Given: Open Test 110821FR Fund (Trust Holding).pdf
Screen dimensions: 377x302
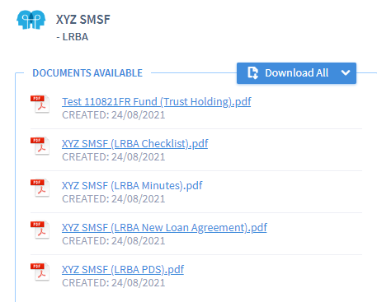Looking at the screenshot, I should [157, 102].
